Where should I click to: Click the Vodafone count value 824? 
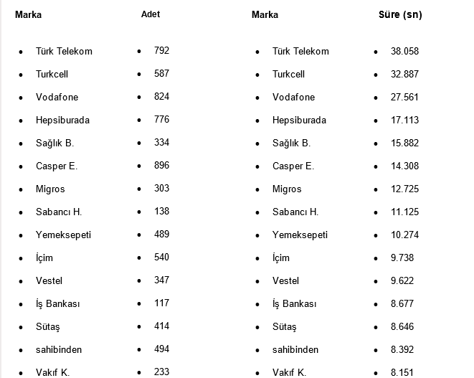[x=161, y=97]
